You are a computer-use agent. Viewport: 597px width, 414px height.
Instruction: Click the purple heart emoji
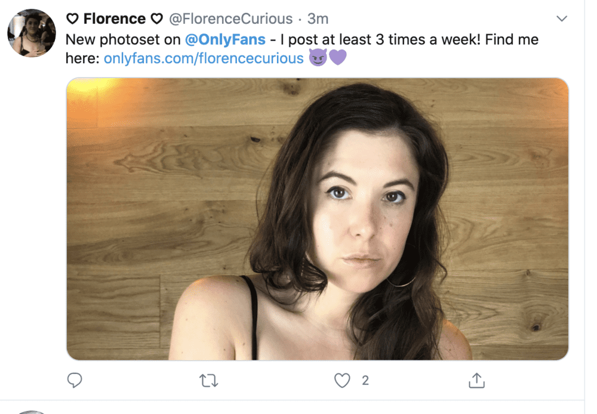point(338,57)
